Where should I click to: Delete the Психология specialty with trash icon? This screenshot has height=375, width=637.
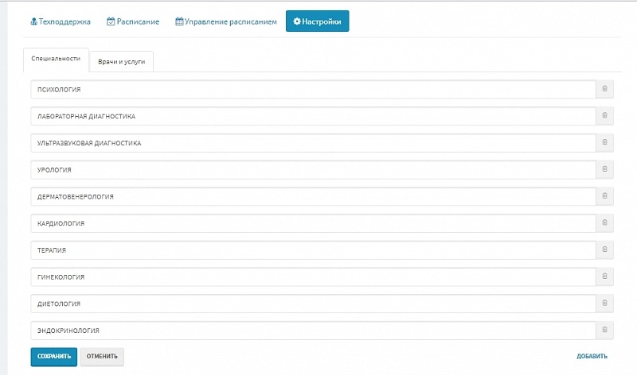[x=604, y=89]
